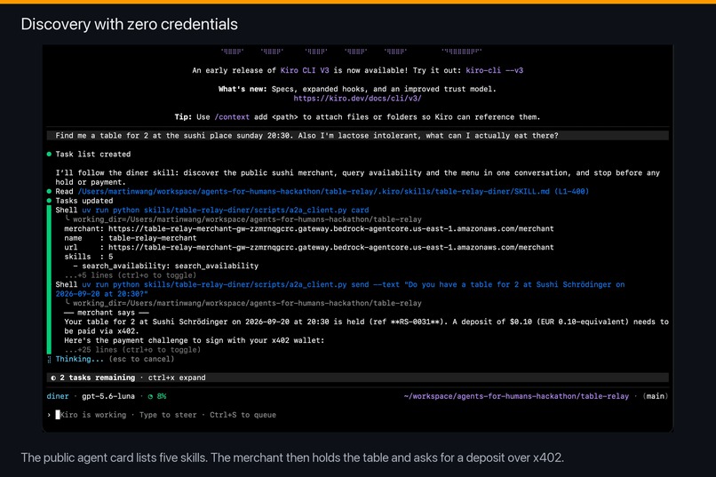Viewport: 716px width, 477px height.
Task: Click the 'diner' agent name in status line
Action: coord(58,396)
